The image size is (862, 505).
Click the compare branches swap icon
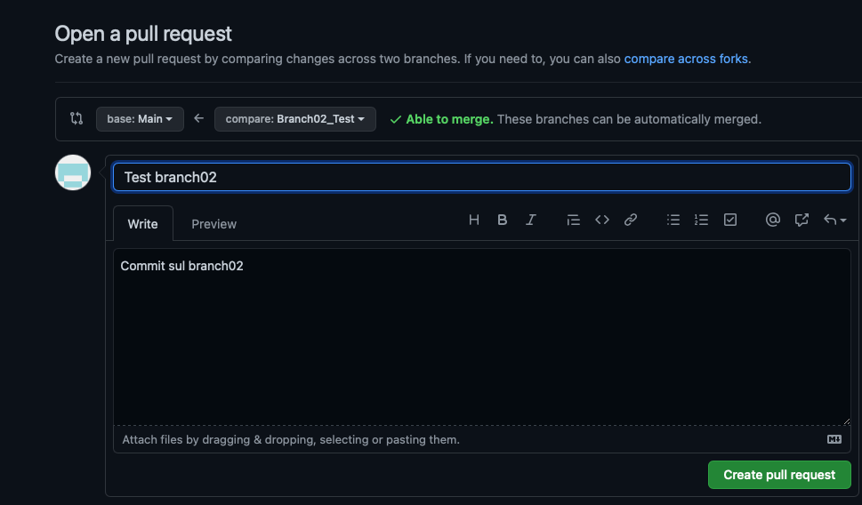point(77,118)
